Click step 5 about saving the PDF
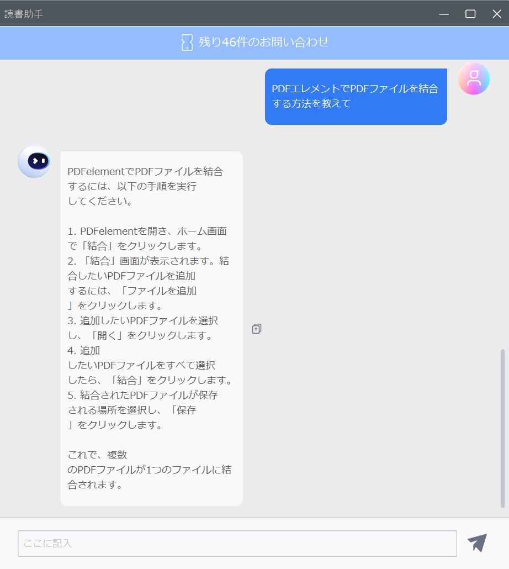The image size is (509, 569). (x=142, y=410)
